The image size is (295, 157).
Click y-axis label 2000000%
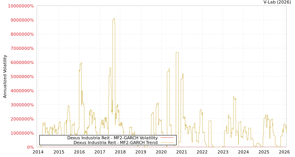[22, 119]
